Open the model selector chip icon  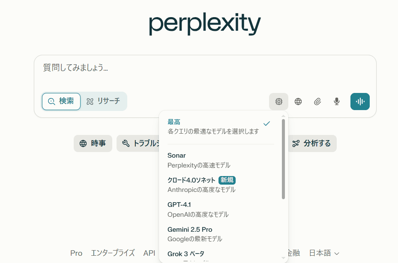point(279,102)
